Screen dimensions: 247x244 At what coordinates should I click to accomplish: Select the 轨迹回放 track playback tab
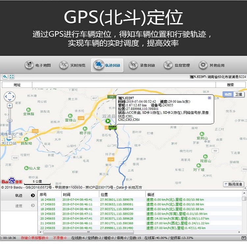(107, 65)
